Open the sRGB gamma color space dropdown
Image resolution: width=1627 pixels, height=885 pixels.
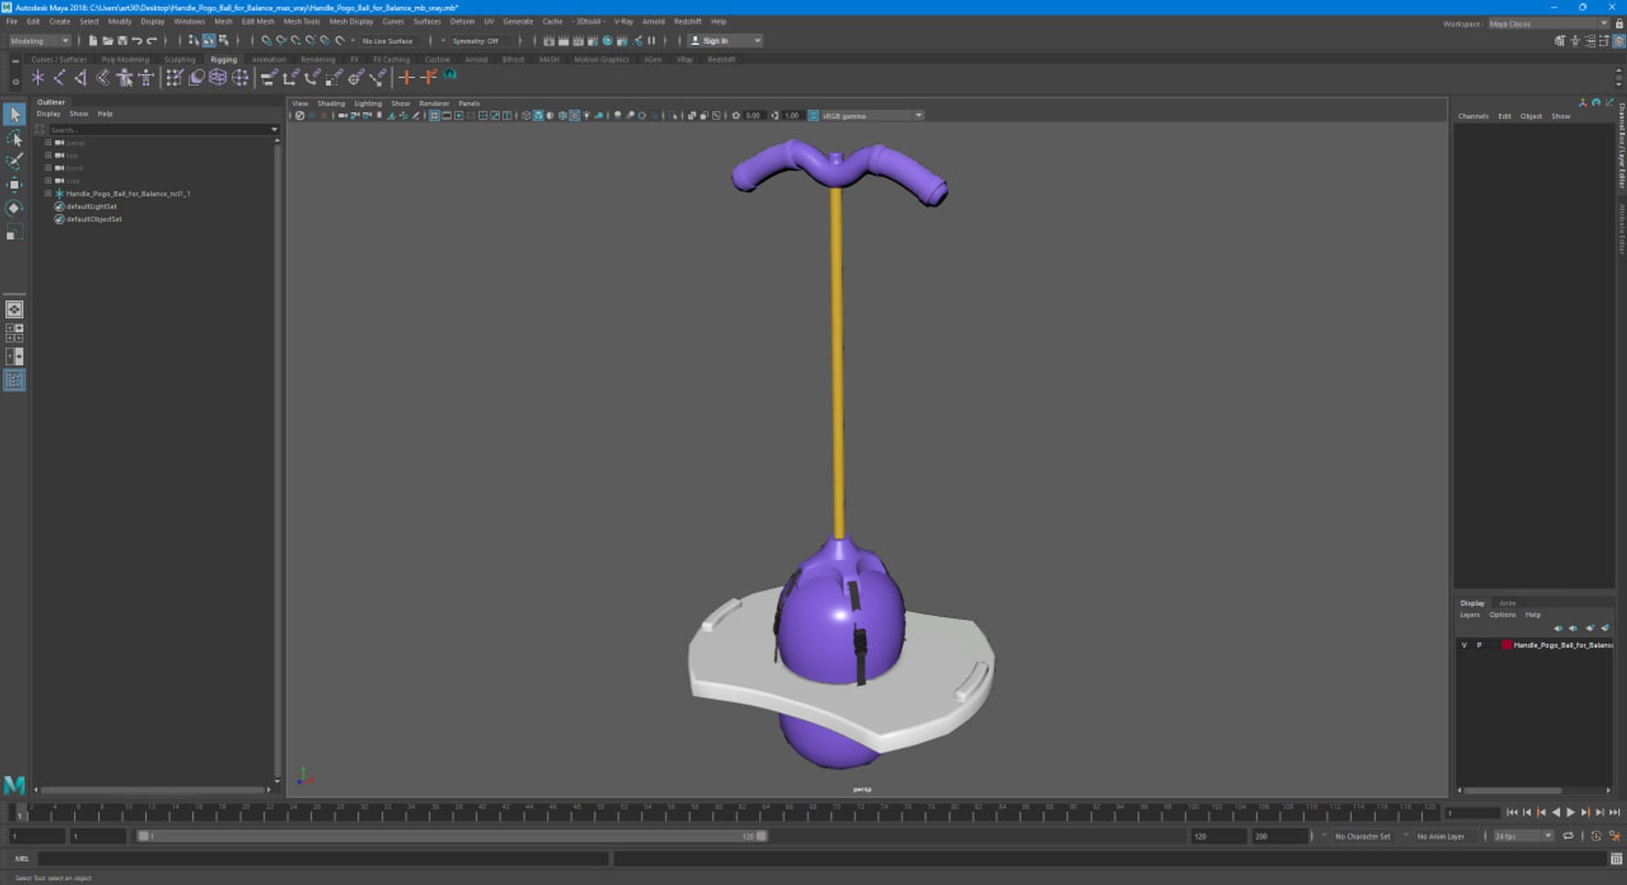tap(871, 116)
